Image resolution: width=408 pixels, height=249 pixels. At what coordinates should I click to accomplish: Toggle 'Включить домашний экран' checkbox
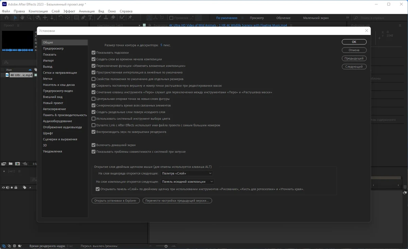pyautogui.click(x=93, y=145)
